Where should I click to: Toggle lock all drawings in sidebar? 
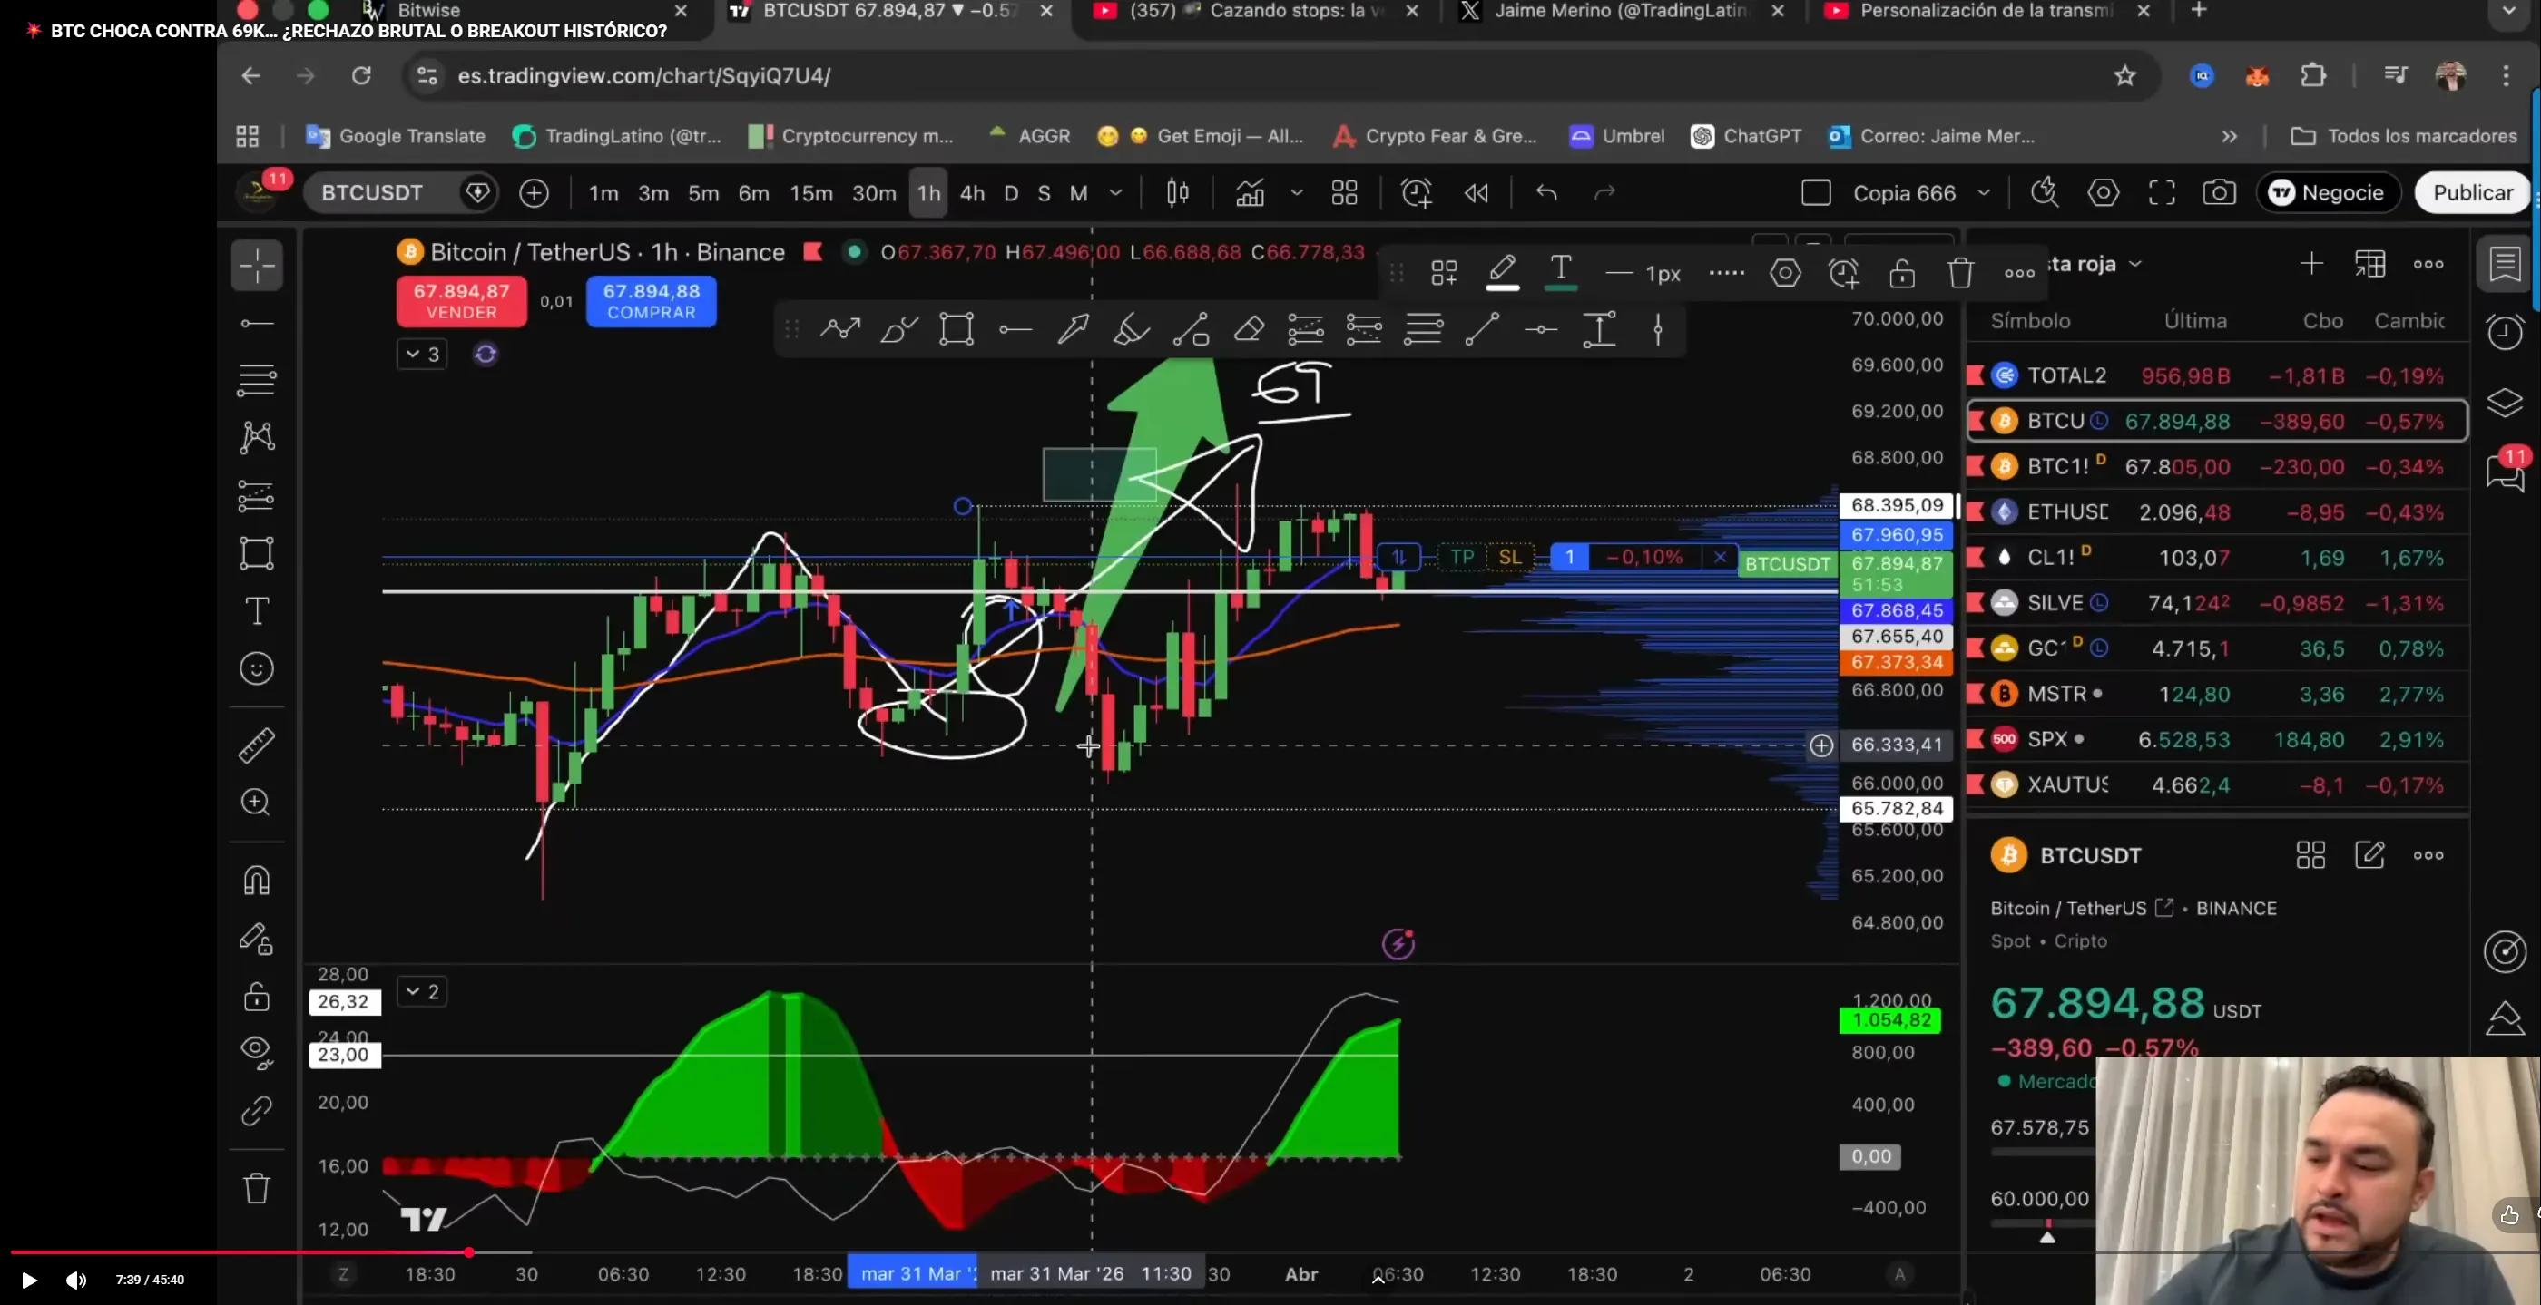click(x=257, y=997)
